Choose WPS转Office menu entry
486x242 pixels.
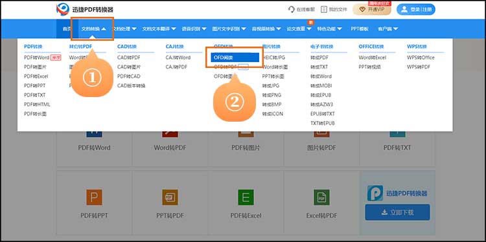(x=421, y=58)
